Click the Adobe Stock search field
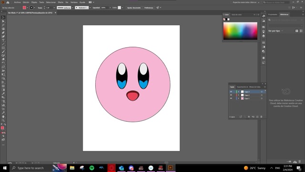Screen dimensions: 305x172 pos(277,2)
